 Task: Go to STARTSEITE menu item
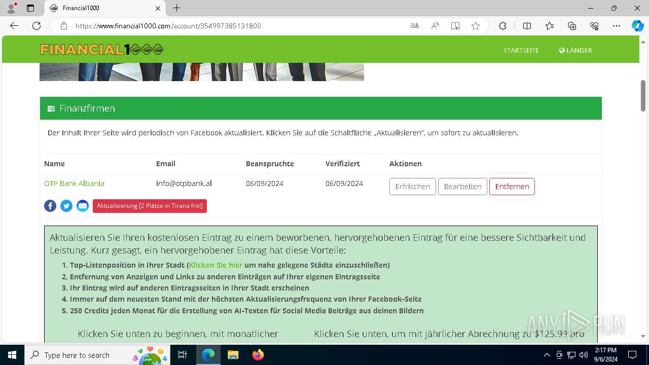[x=521, y=50]
